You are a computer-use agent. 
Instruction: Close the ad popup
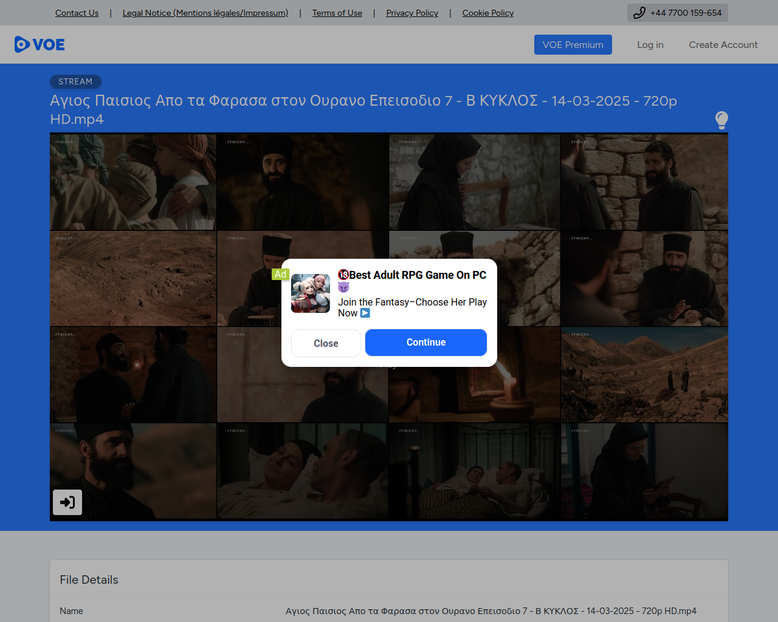[326, 343]
